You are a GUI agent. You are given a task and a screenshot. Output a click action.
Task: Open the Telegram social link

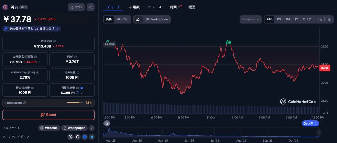(92, 137)
